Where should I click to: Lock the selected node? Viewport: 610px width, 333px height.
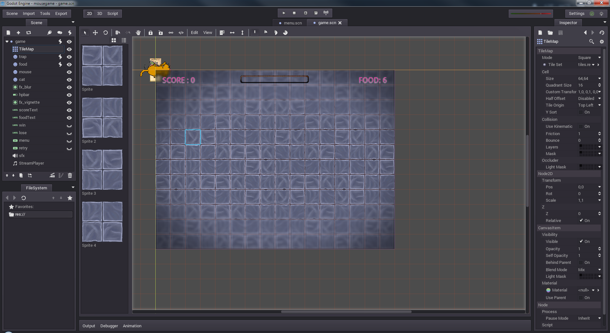coord(150,32)
